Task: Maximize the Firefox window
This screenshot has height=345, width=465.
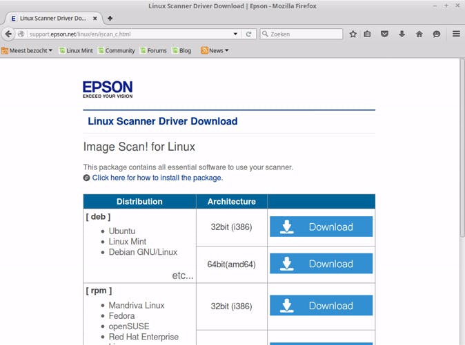Action: pos(446,6)
